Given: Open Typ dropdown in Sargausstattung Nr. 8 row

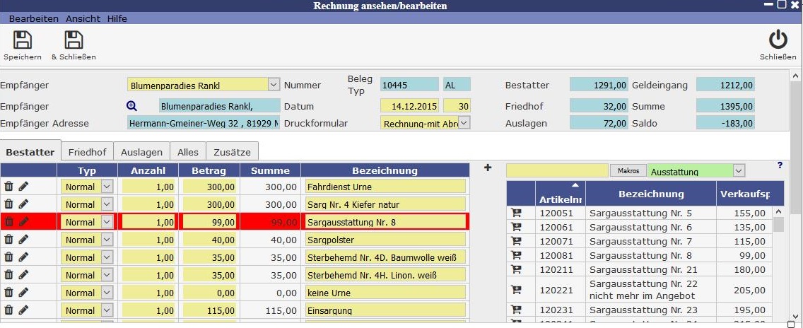Looking at the screenshot, I should pos(107,222).
